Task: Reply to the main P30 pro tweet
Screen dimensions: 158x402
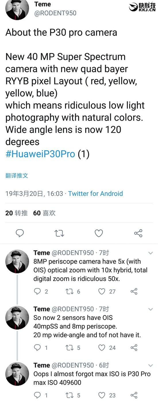Action: (20, 233)
